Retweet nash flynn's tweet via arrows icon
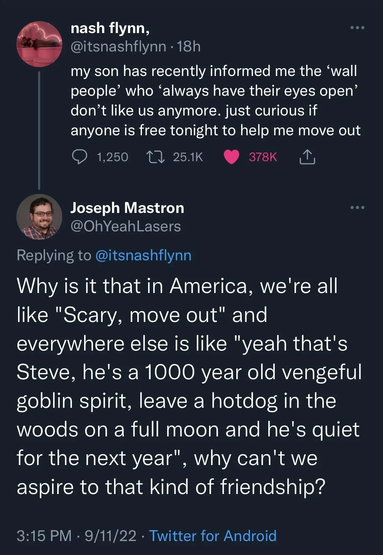 click(156, 157)
